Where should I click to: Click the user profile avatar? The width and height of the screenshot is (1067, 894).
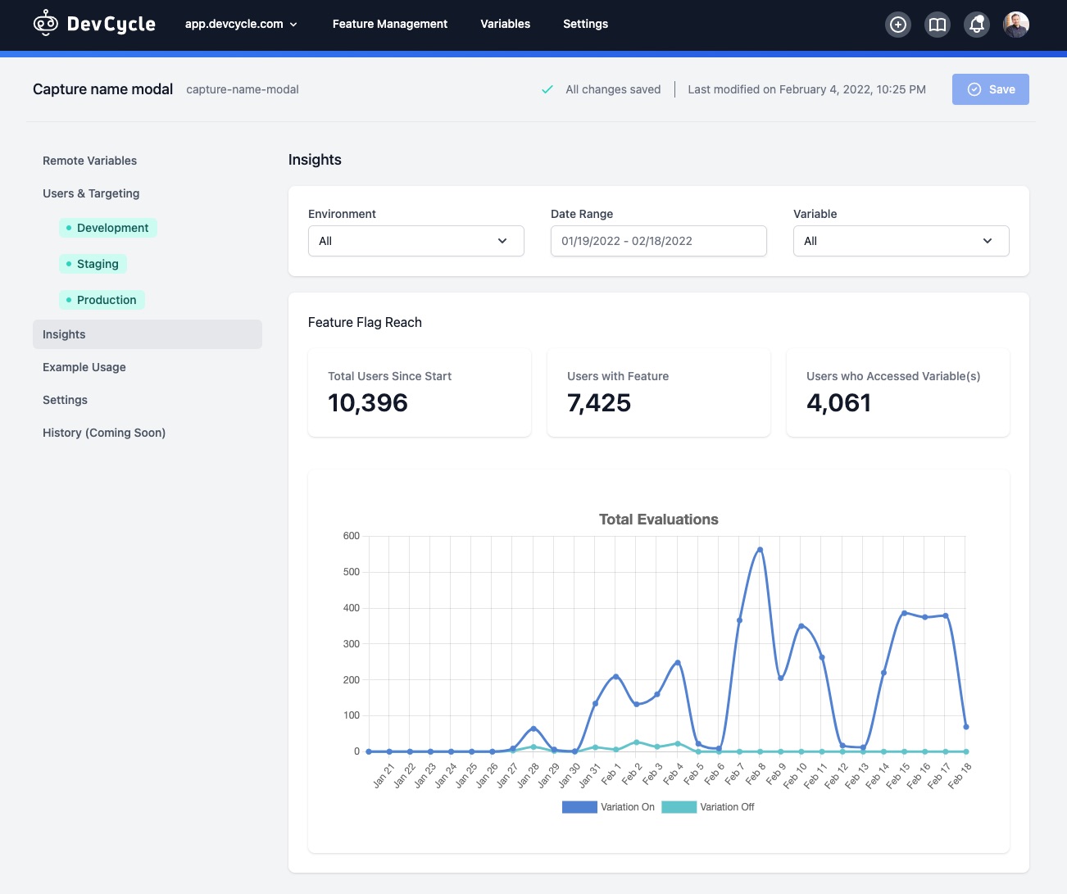point(1016,25)
